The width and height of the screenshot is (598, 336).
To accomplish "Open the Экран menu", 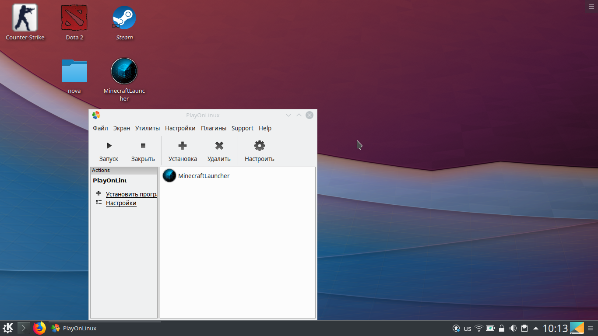I will point(122,128).
